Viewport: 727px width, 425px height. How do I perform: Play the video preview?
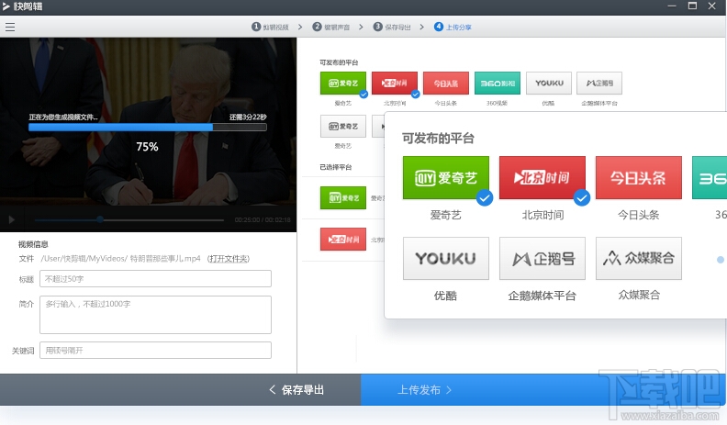[12, 219]
